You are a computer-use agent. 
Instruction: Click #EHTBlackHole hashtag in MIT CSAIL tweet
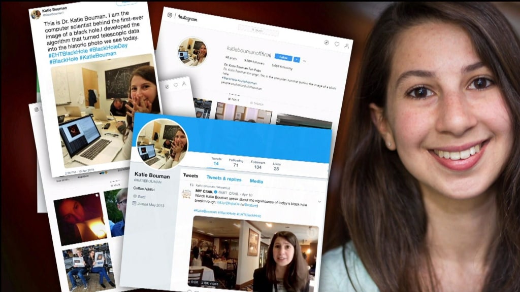(x=249, y=215)
